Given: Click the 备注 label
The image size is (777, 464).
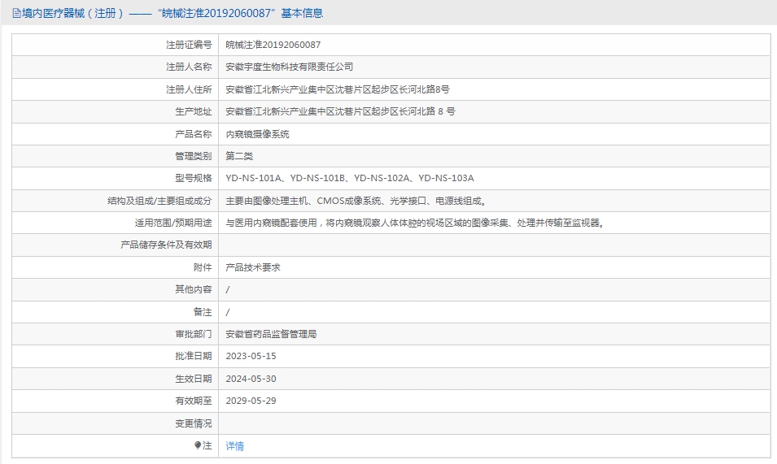Looking at the screenshot, I should pyautogui.click(x=203, y=312).
